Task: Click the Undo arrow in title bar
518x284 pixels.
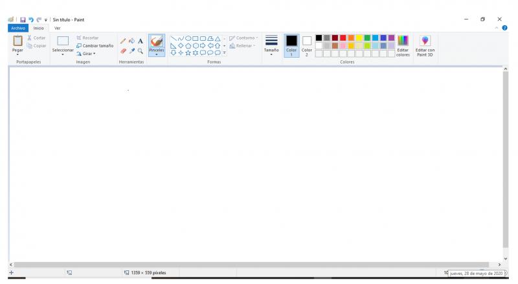Action: tap(30, 19)
